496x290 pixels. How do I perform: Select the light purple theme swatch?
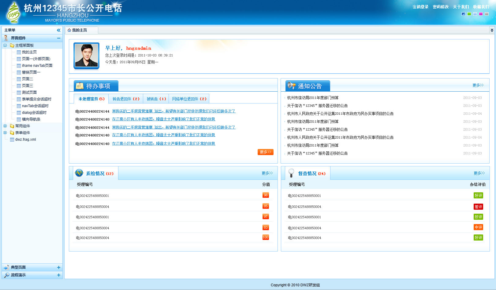(x=475, y=14)
